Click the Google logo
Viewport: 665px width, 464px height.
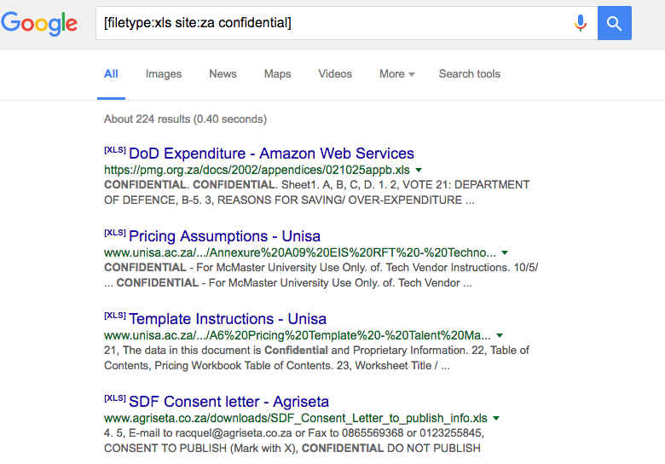[x=39, y=23]
